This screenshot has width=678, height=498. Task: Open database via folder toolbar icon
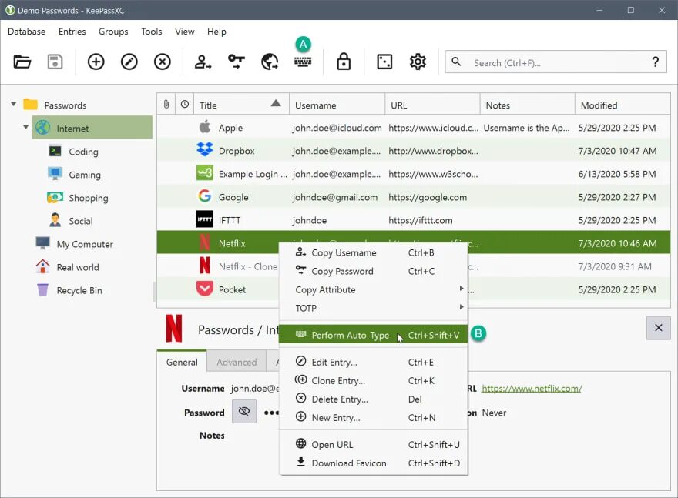[x=22, y=62]
